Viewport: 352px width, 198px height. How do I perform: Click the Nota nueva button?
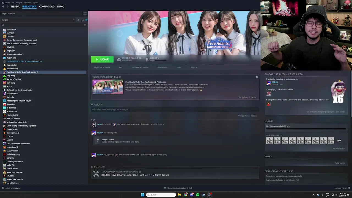pos(340,163)
